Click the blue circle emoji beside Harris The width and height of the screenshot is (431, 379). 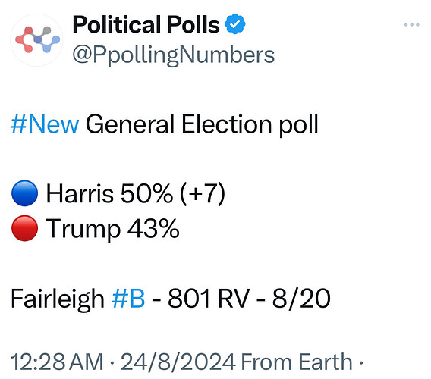24,193
